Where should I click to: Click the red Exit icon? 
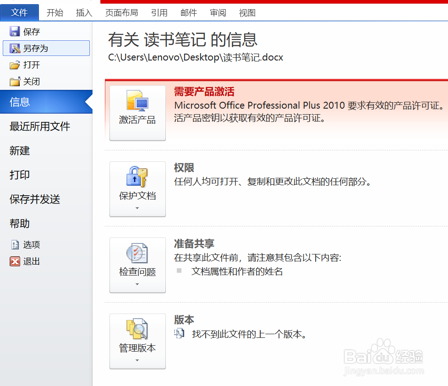[15, 261]
